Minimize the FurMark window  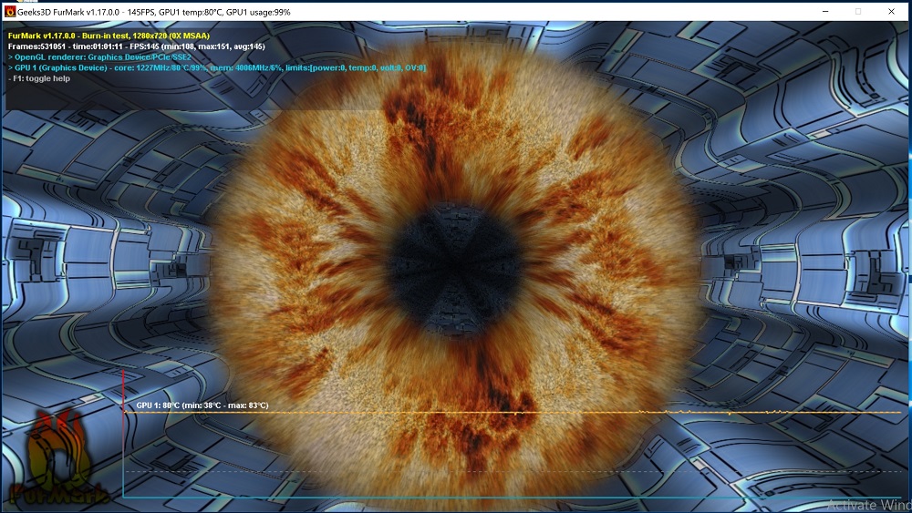click(824, 12)
